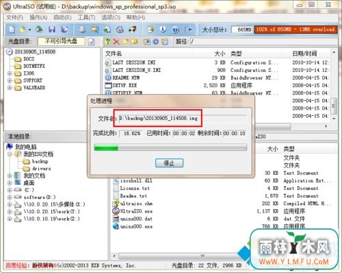Expand the I386 folder in tree

(10, 73)
